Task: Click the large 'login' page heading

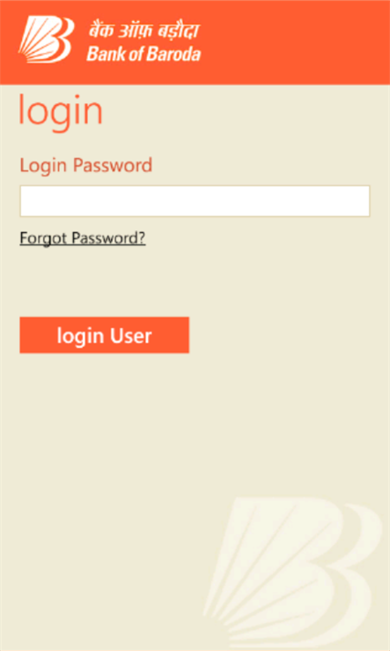Action: point(61,110)
